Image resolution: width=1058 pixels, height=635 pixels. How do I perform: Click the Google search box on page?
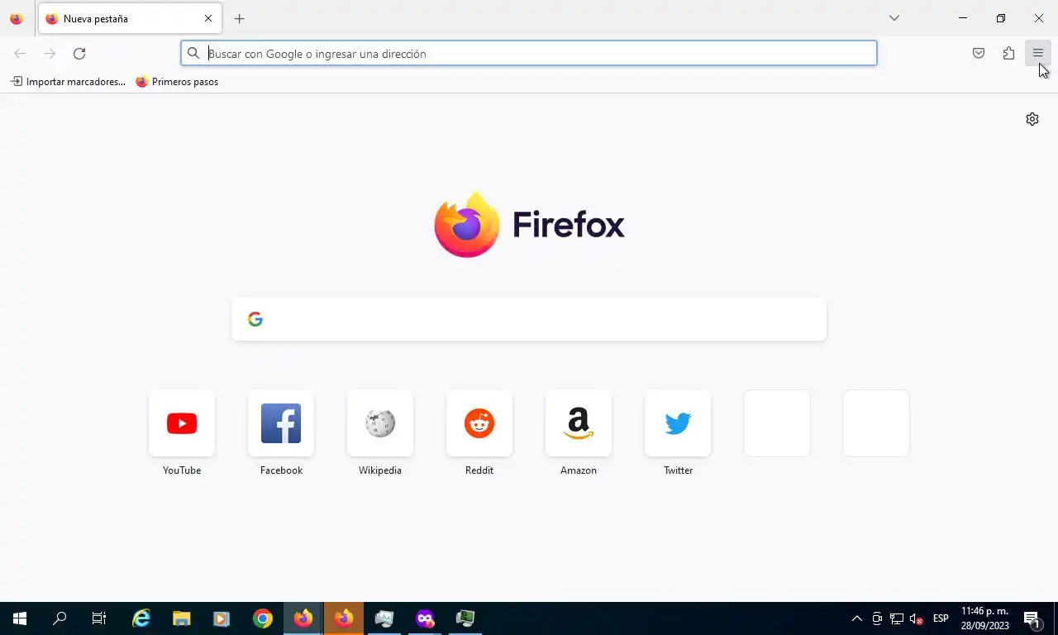(x=529, y=319)
